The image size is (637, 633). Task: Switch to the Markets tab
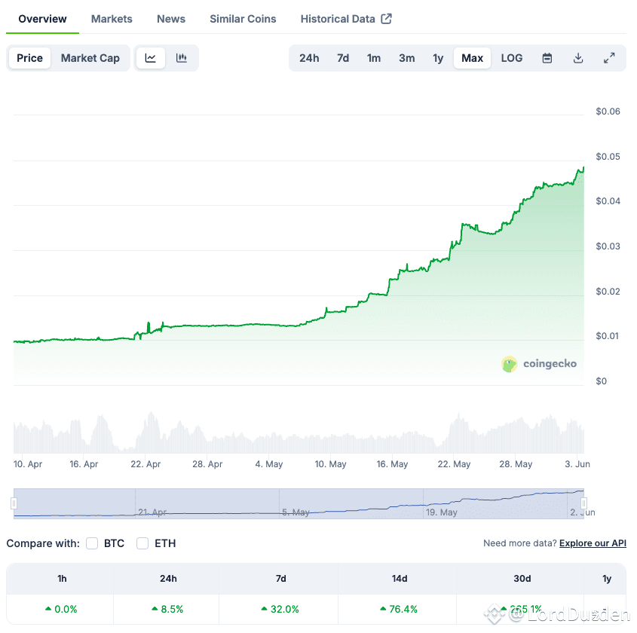[112, 19]
